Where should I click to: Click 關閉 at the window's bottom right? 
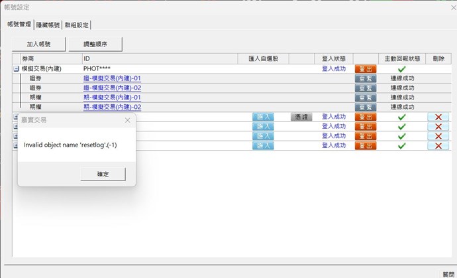coord(448,273)
